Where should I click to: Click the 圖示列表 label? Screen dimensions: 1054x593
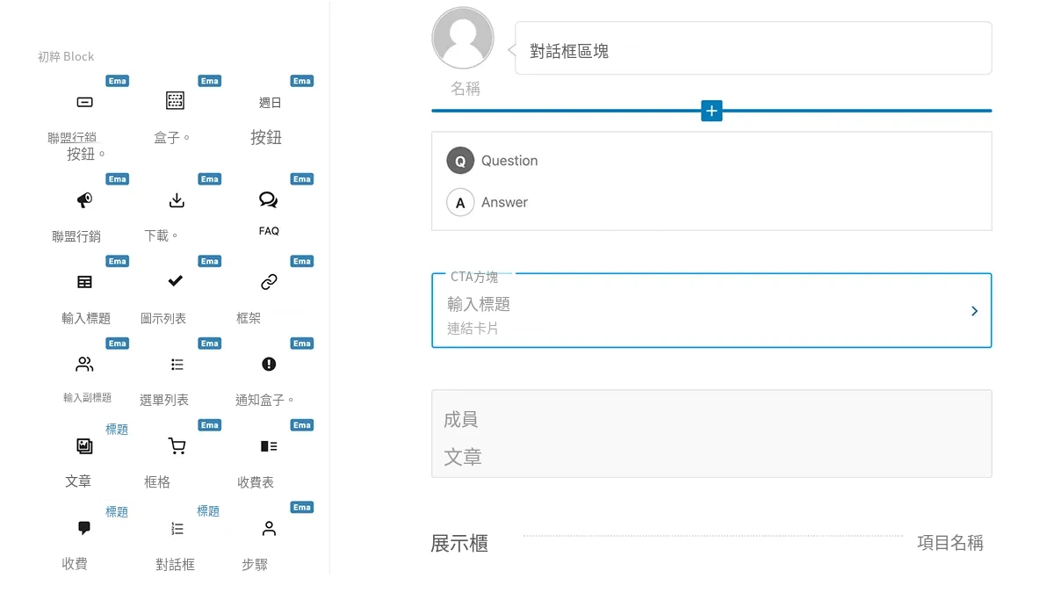(x=163, y=318)
